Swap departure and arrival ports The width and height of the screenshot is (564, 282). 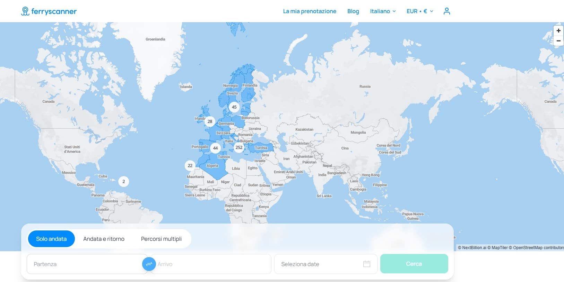149,264
